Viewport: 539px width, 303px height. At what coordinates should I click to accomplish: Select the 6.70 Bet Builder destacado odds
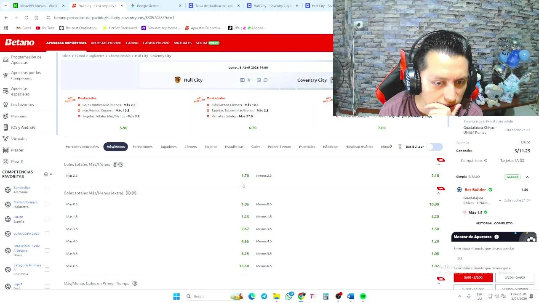253,128
